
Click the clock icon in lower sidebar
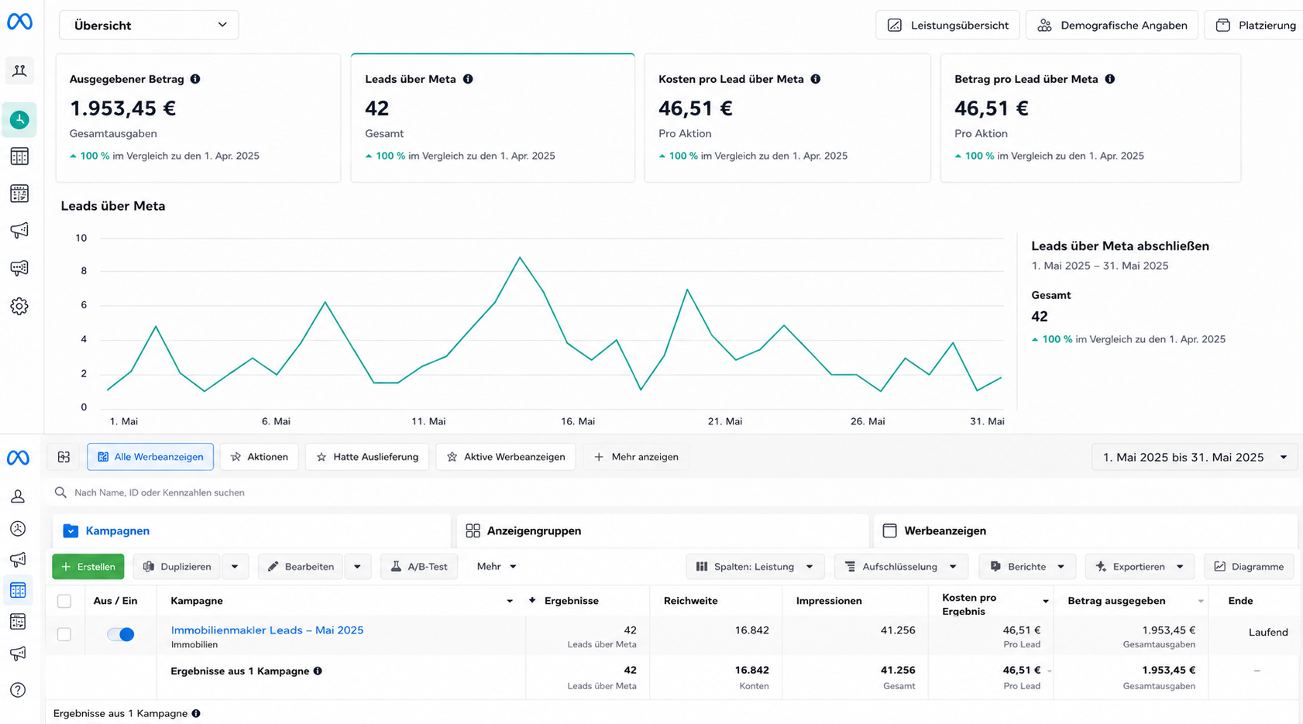18,528
